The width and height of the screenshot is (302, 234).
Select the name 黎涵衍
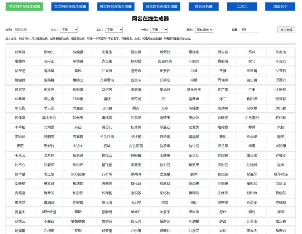165,90
